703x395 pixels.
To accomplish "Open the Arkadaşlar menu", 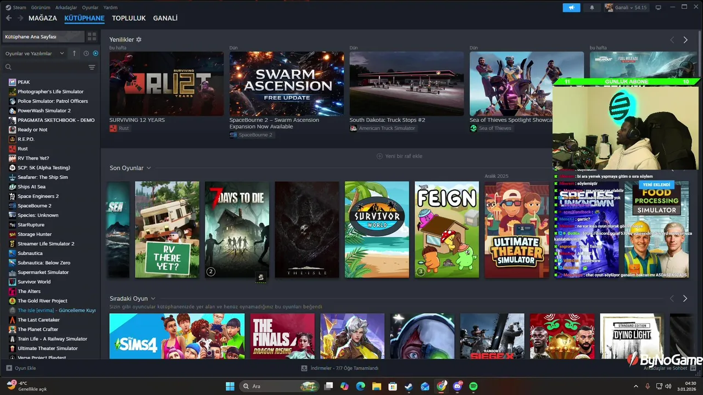I will click(66, 8).
